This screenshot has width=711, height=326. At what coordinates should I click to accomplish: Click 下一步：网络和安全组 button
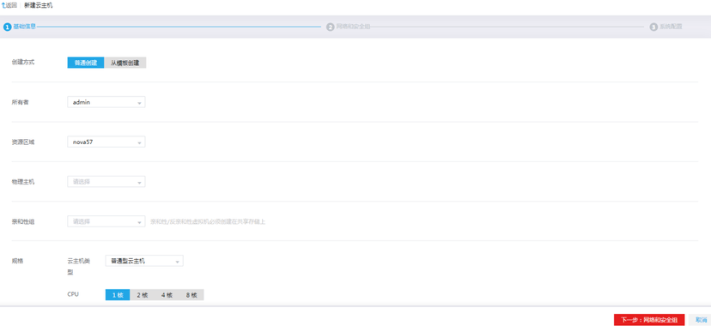[649, 320]
